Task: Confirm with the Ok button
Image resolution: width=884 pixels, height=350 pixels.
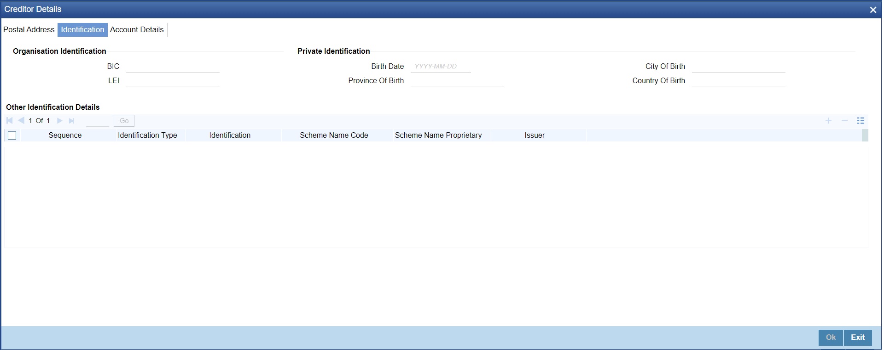Action: coord(831,338)
